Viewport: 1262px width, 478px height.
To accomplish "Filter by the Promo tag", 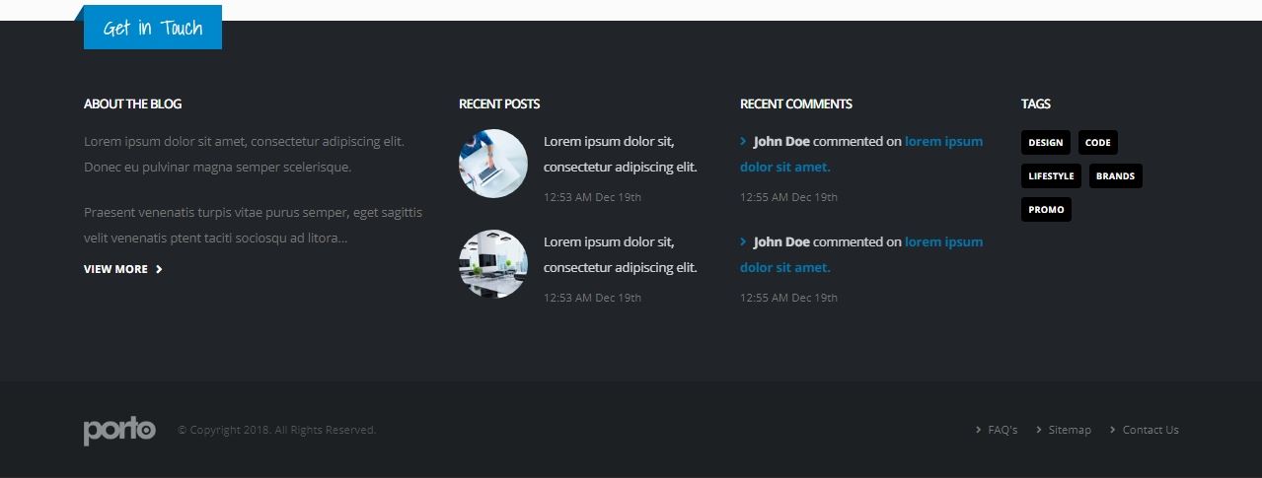I will (x=1046, y=210).
